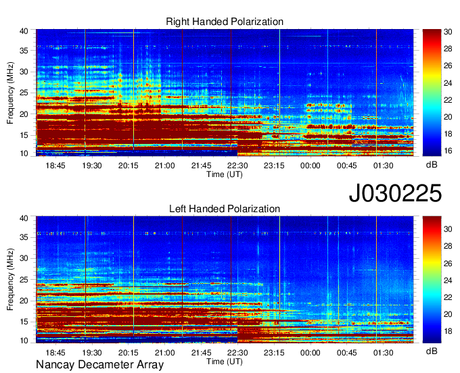The width and height of the screenshot is (460, 373).
Task: Click the "Right Handed Polarization" plot title
Action: [x=225, y=22]
